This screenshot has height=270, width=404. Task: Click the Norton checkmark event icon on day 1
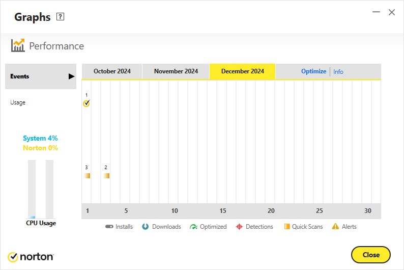(86, 103)
